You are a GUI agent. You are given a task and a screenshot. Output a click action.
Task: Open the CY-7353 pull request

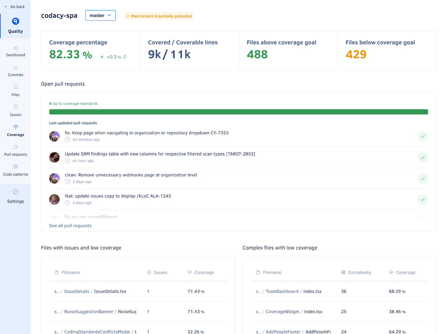click(147, 133)
